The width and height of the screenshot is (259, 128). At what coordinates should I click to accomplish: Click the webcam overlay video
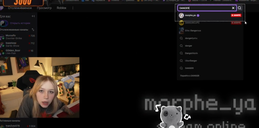(x=40, y=87)
